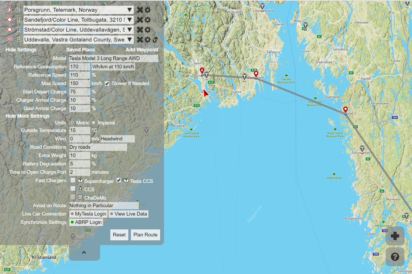
Task: Click View Live Data button
Action: [x=129, y=214]
